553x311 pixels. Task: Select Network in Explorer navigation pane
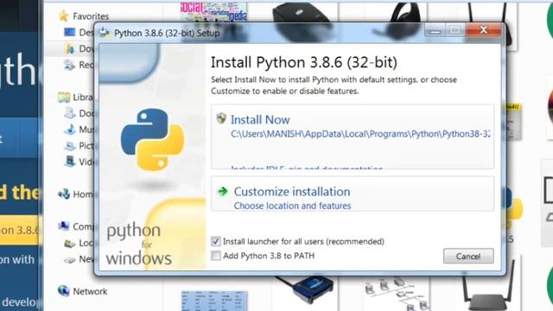(x=90, y=291)
